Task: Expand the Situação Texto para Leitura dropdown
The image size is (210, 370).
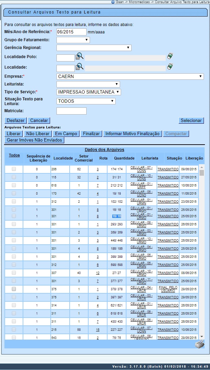Action: (x=86, y=101)
